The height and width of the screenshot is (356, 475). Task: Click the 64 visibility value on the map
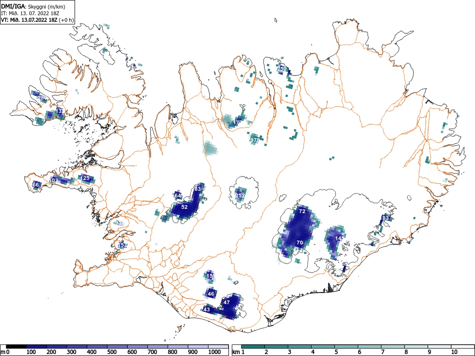click(178, 196)
